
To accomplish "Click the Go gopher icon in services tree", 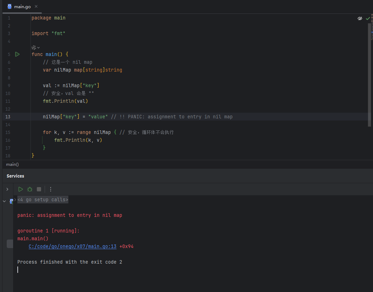I will click(11, 201).
